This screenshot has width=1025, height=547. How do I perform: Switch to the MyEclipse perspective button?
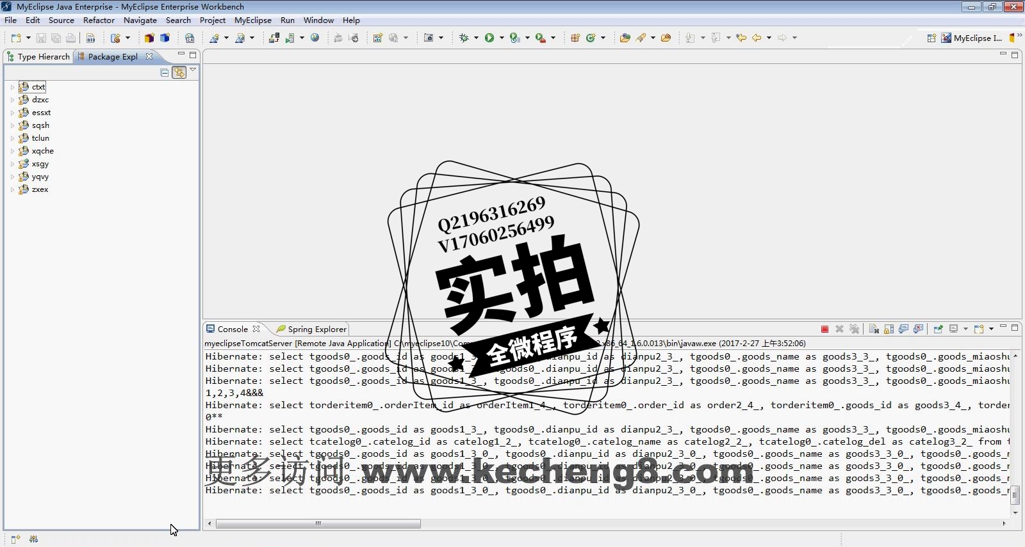tap(971, 38)
